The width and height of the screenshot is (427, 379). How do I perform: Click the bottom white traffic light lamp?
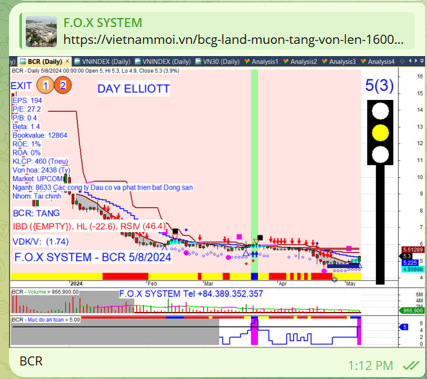coord(380,154)
